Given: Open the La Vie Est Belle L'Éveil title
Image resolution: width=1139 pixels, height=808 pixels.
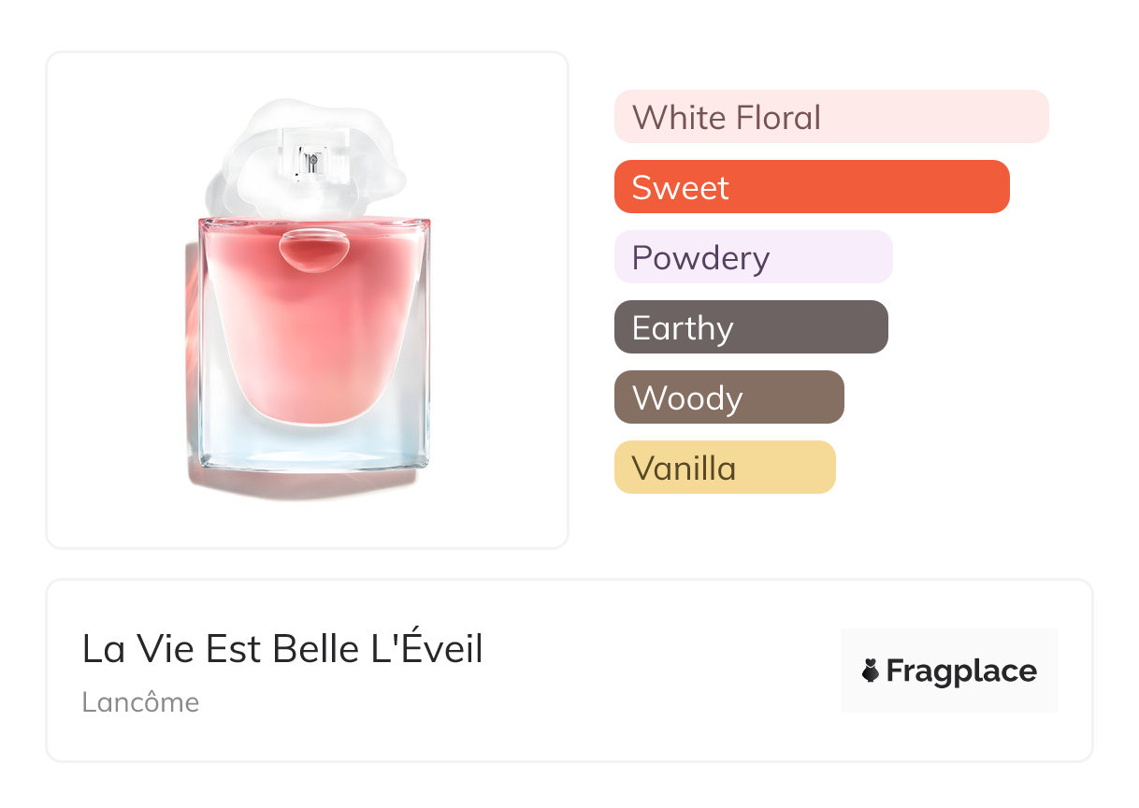Looking at the screenshot, I should pyautogui.click(x=282, y=649).
